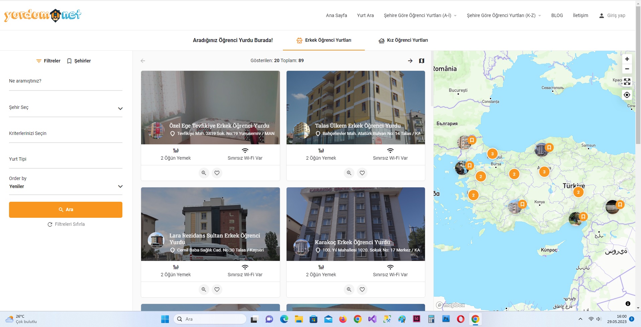Toggle fullscreen map mode
This screenshot has width=641, height=327.
coord(627,81)
